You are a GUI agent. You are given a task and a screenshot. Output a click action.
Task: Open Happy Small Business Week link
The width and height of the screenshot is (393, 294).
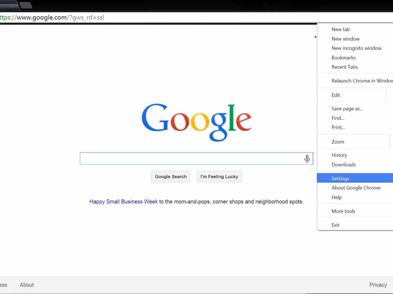tap(124, 202)
